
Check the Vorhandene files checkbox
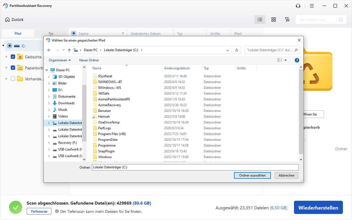[x=13, y=79]
